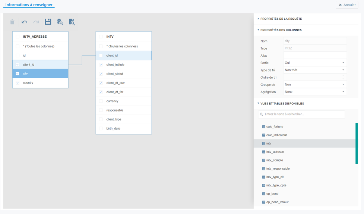Image resolution: width=364 pixels, height=214 pixels.
Task: Click the trash delete icon in toolbar
Action: [x=12, y=22]
